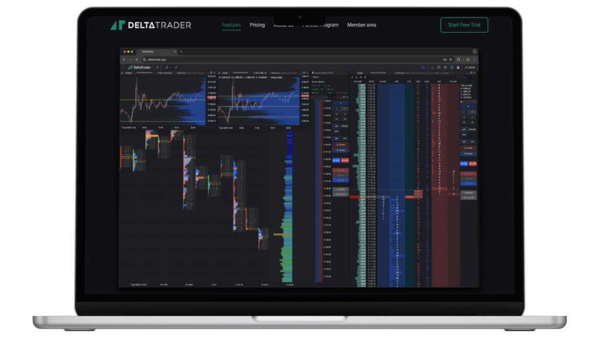599x337 pixels.
Task: Click the VOLUME column header in the DOM
Action: click(358, 81)
